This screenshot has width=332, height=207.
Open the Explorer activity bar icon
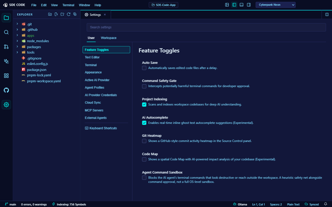pos(6,18)
